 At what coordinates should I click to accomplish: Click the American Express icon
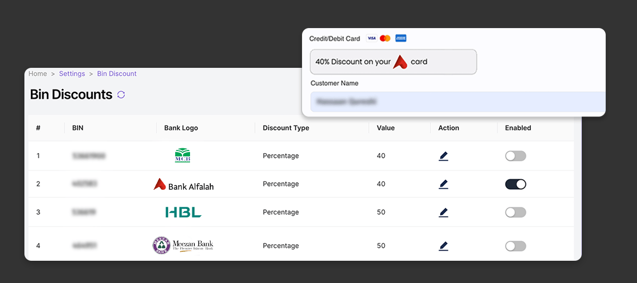point(401,38)
